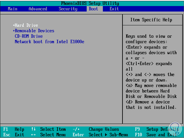The width and height of the screenshot is (184, 138).
Task: Click the PhoenixBIOS Setup Utility title
Action: (90, 3)
